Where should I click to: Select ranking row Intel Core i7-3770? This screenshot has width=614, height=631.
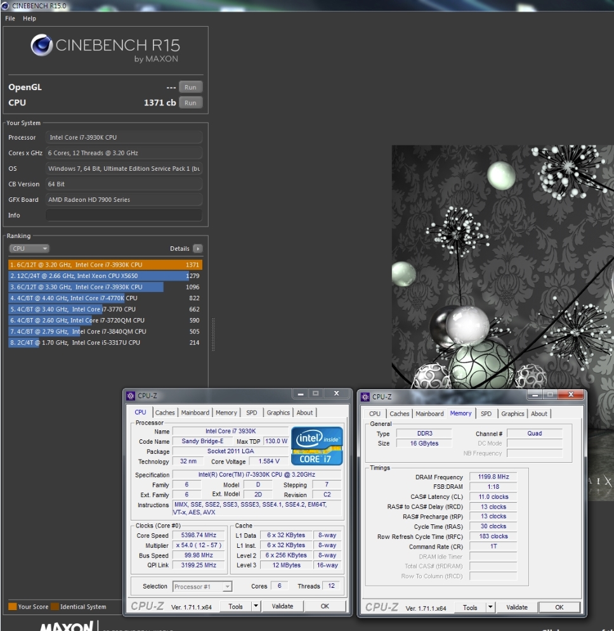coord(105,309)
